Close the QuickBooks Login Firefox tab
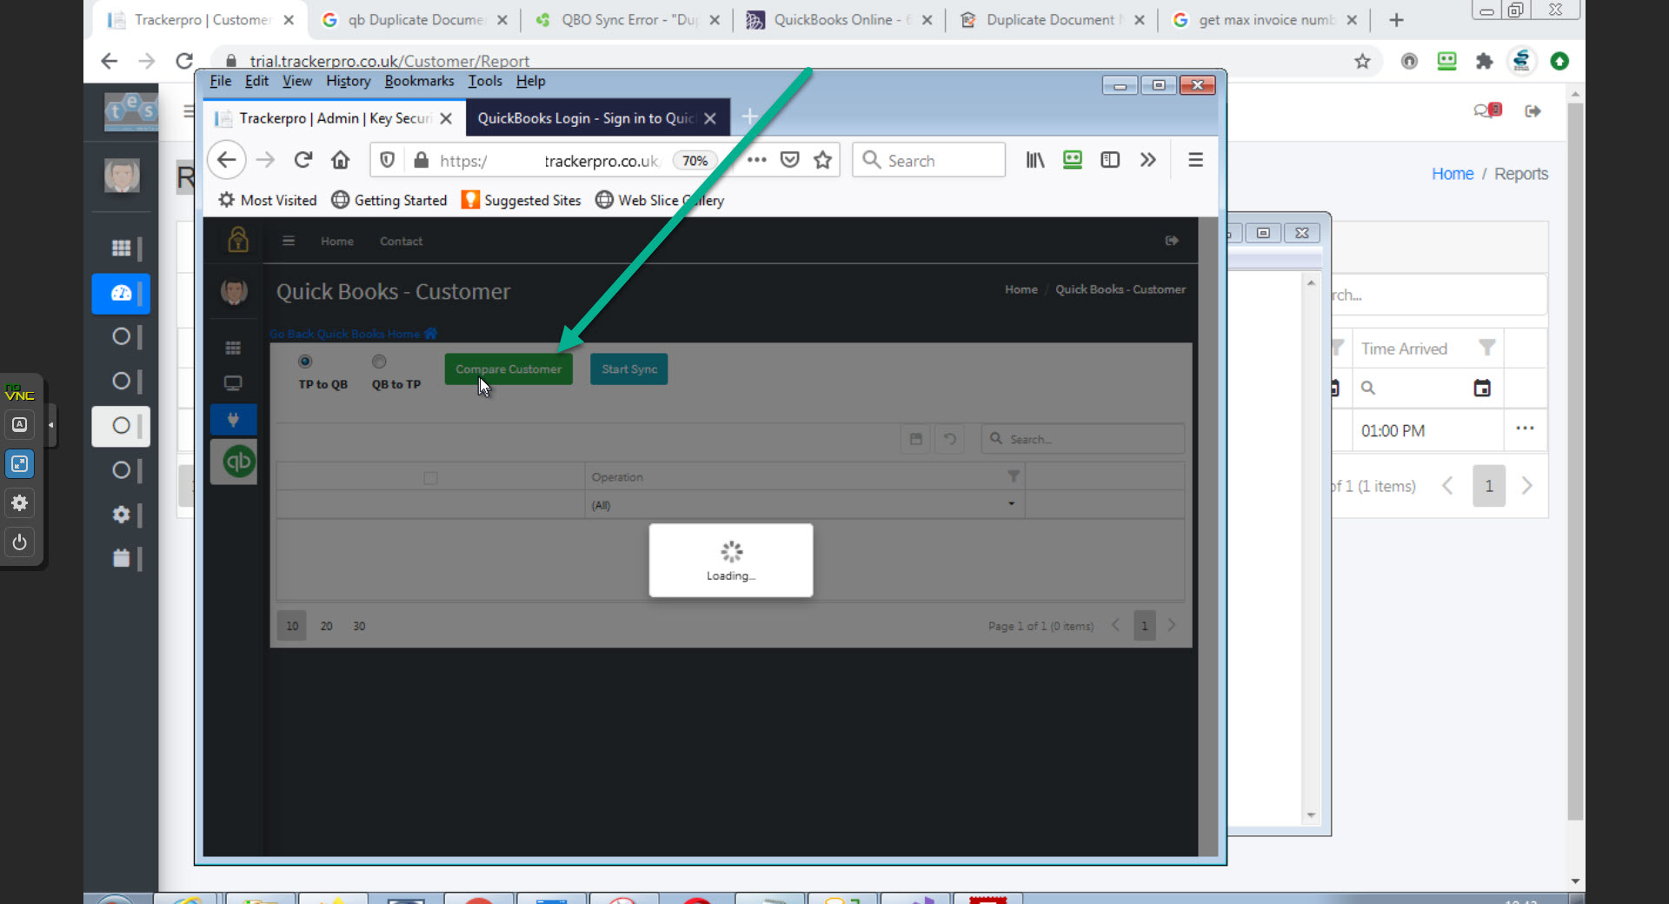The image size is (1669, 904). pos(710,118)
